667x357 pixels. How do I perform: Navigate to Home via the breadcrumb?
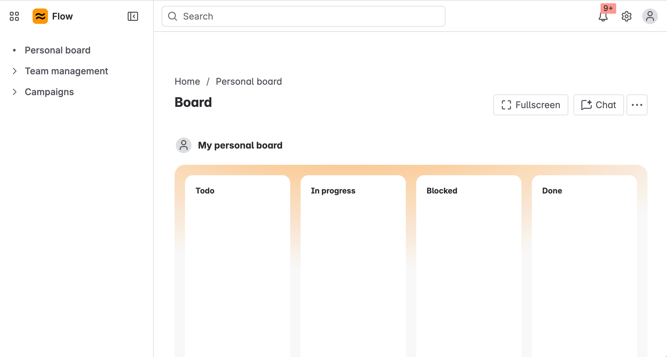187,81
